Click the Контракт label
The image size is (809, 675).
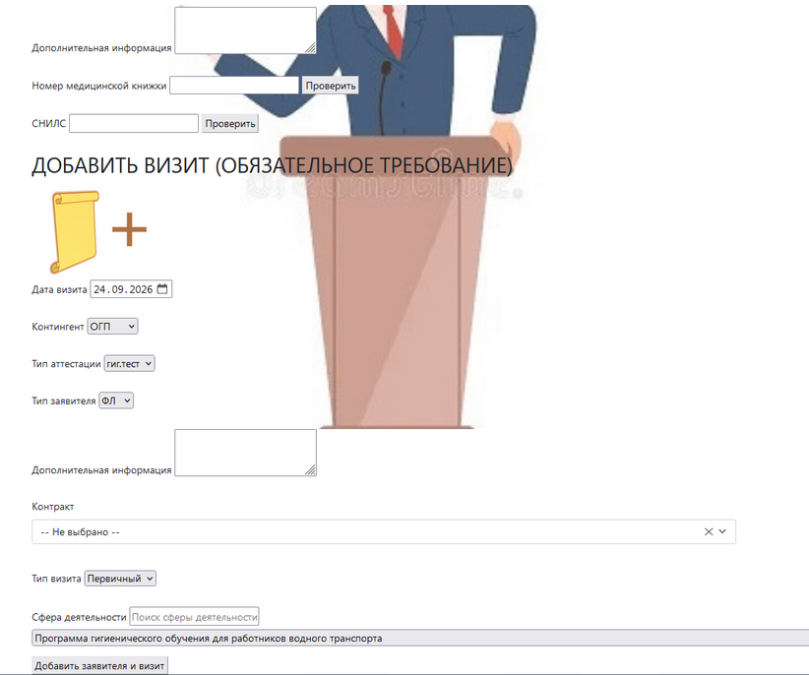[52, 507]
